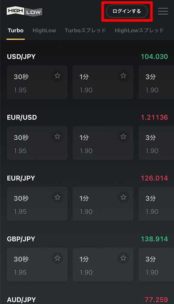
Task: Click the AUD/JPY pair heading
Action: point(21,300)
